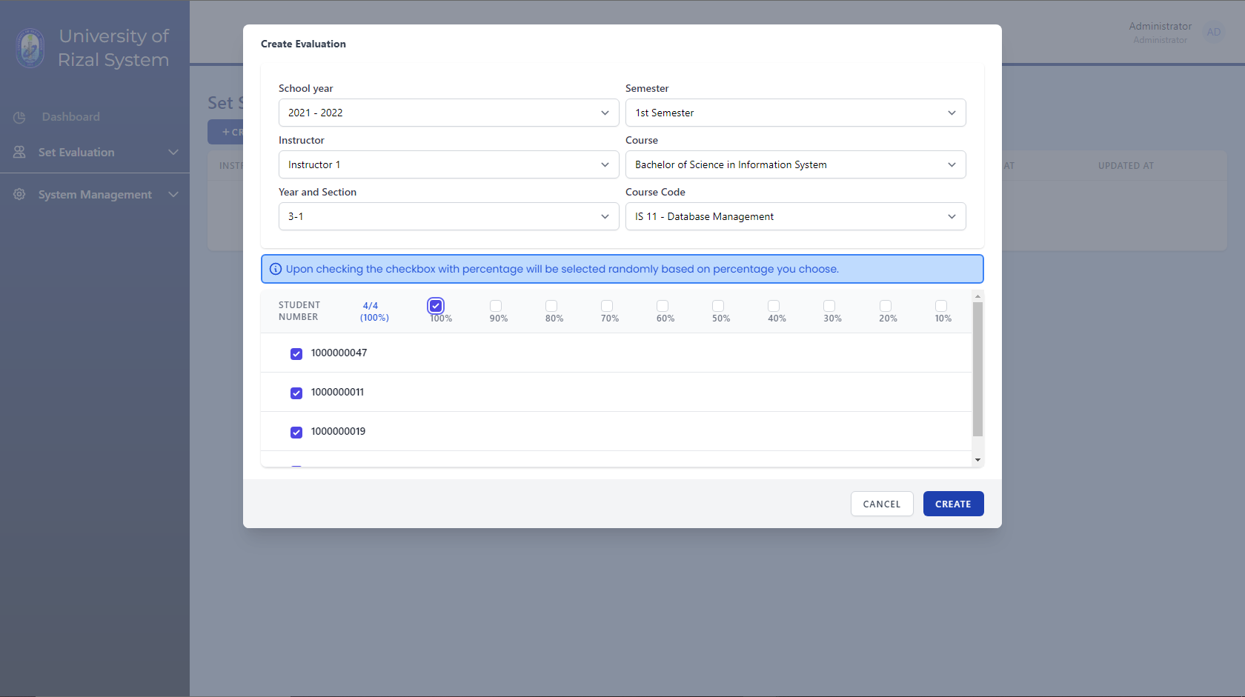Open the Semester dropdown

(795, 113)
